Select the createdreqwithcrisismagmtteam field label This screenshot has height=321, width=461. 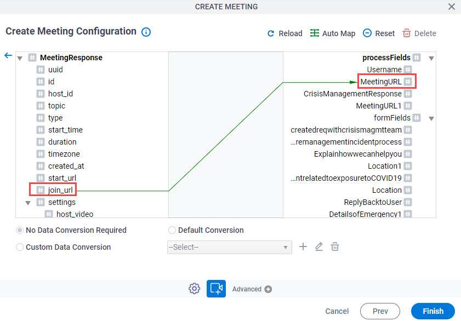tap(346, 130)
